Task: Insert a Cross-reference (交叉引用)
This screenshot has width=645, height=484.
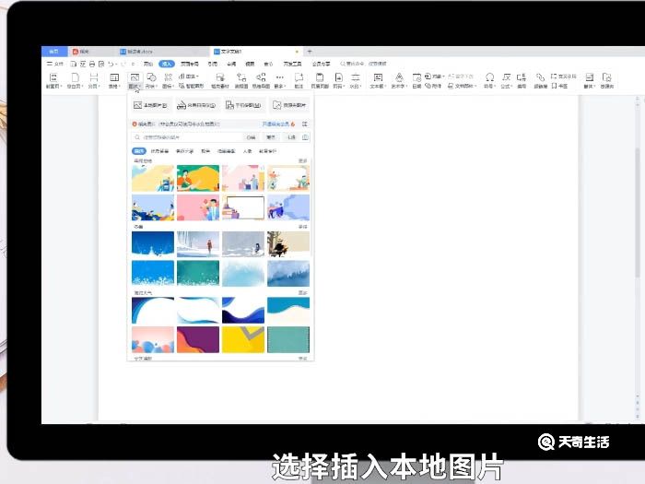Action: click(564, 77)
